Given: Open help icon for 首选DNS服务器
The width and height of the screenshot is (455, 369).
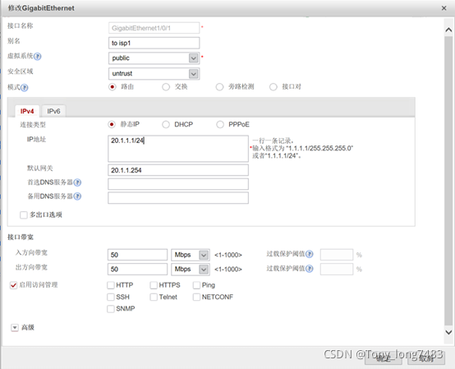Looking at the screenshot, I should pyautogui.click(x=77, y=182).
